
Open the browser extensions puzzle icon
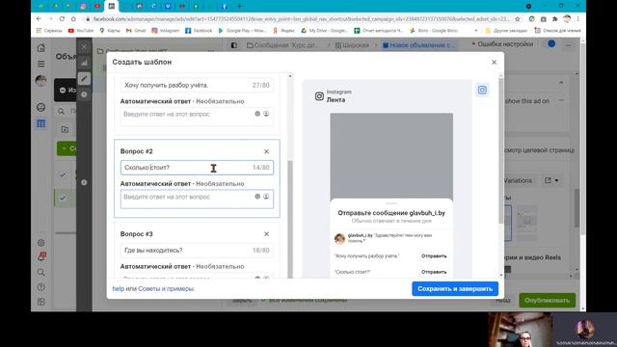(x=555, y=19)
